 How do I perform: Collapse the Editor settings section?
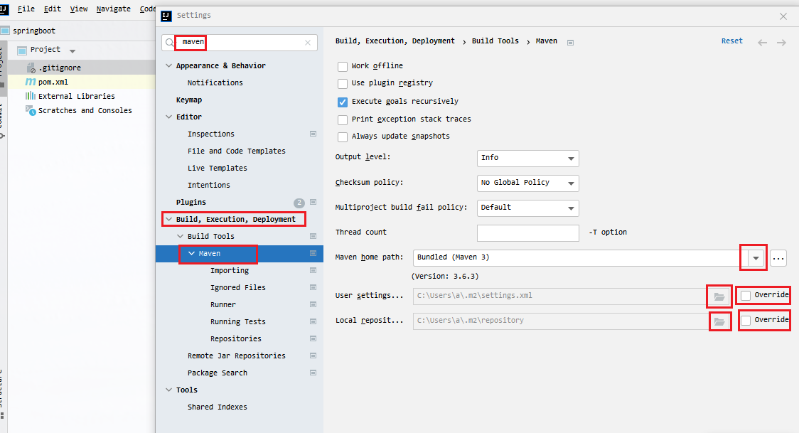[168, 117]
